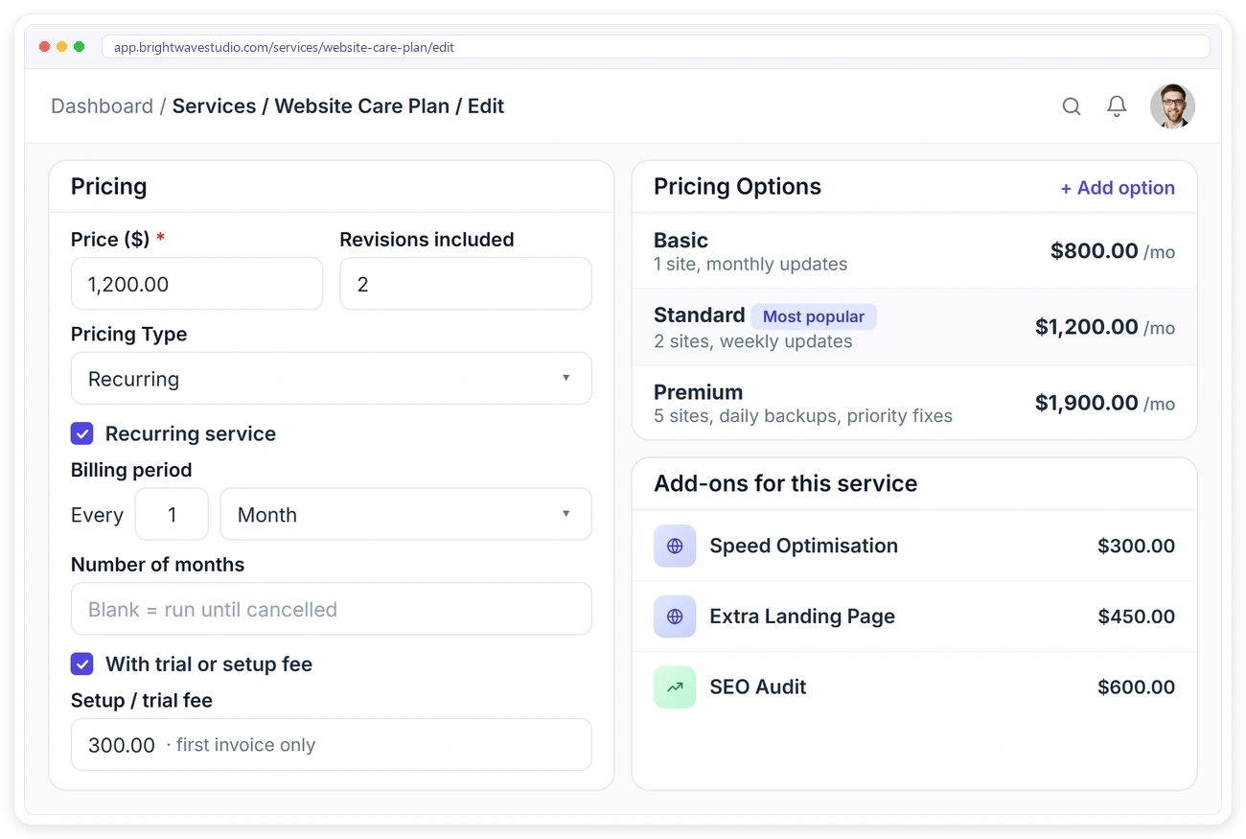
Task: Select the Standard pricing option row
Action: click(914, 327)
